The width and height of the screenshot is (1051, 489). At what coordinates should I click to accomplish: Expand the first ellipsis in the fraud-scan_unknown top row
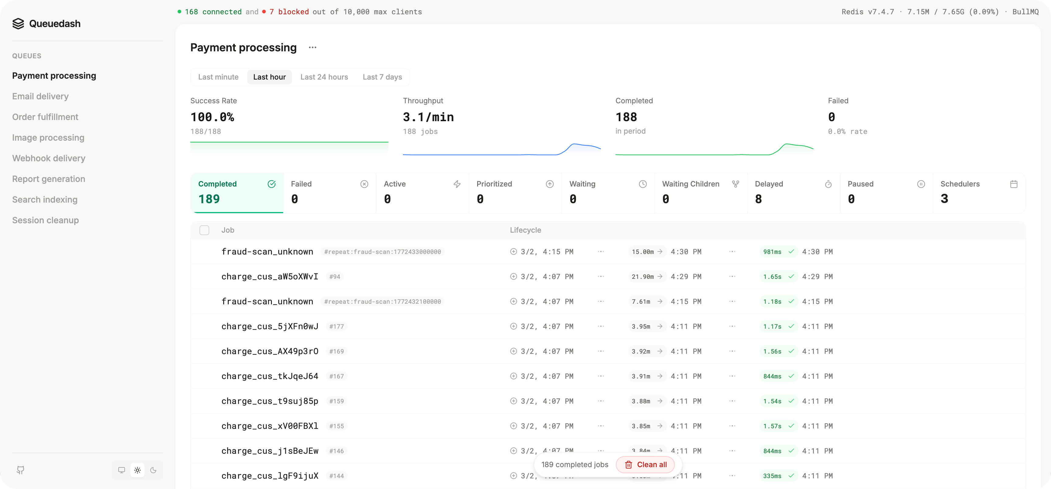click(601, 252)
